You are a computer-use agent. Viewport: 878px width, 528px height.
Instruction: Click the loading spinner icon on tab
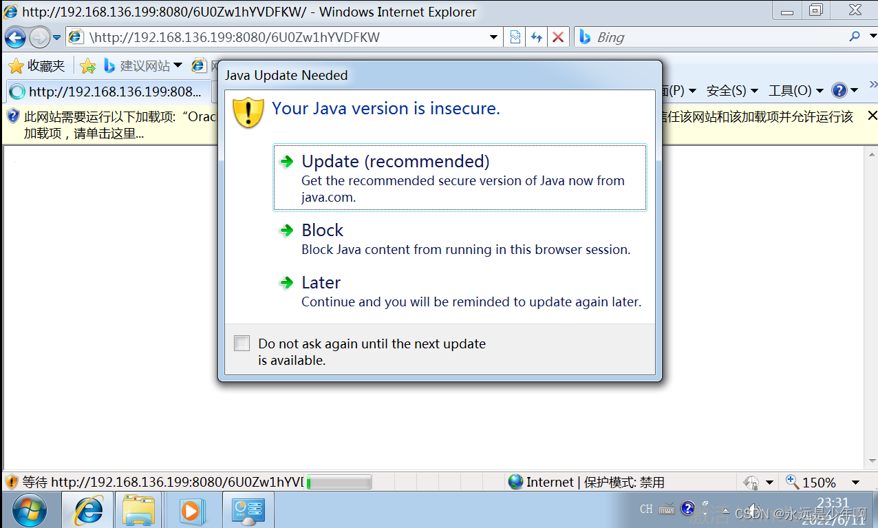17,92
